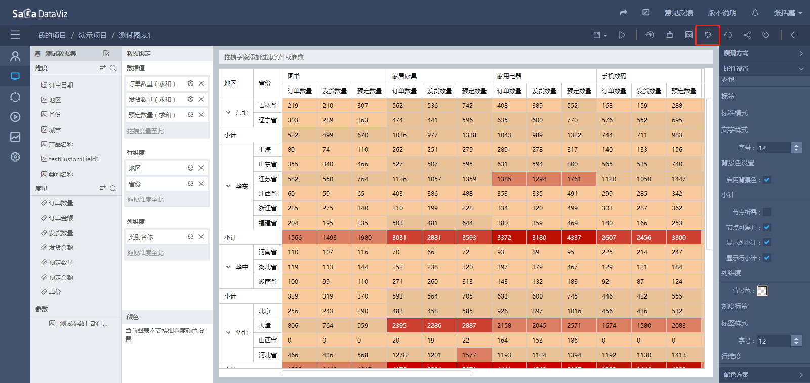The height and width of the screenshot is (383, 810).
Task: Click the save icon in toolbar
Action: pos(597,35)
